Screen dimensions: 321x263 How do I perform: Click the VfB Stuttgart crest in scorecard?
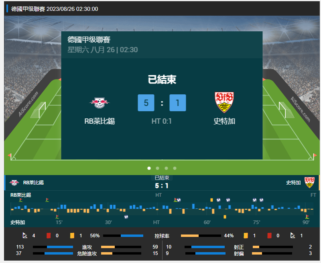click(x=224, y=102)
